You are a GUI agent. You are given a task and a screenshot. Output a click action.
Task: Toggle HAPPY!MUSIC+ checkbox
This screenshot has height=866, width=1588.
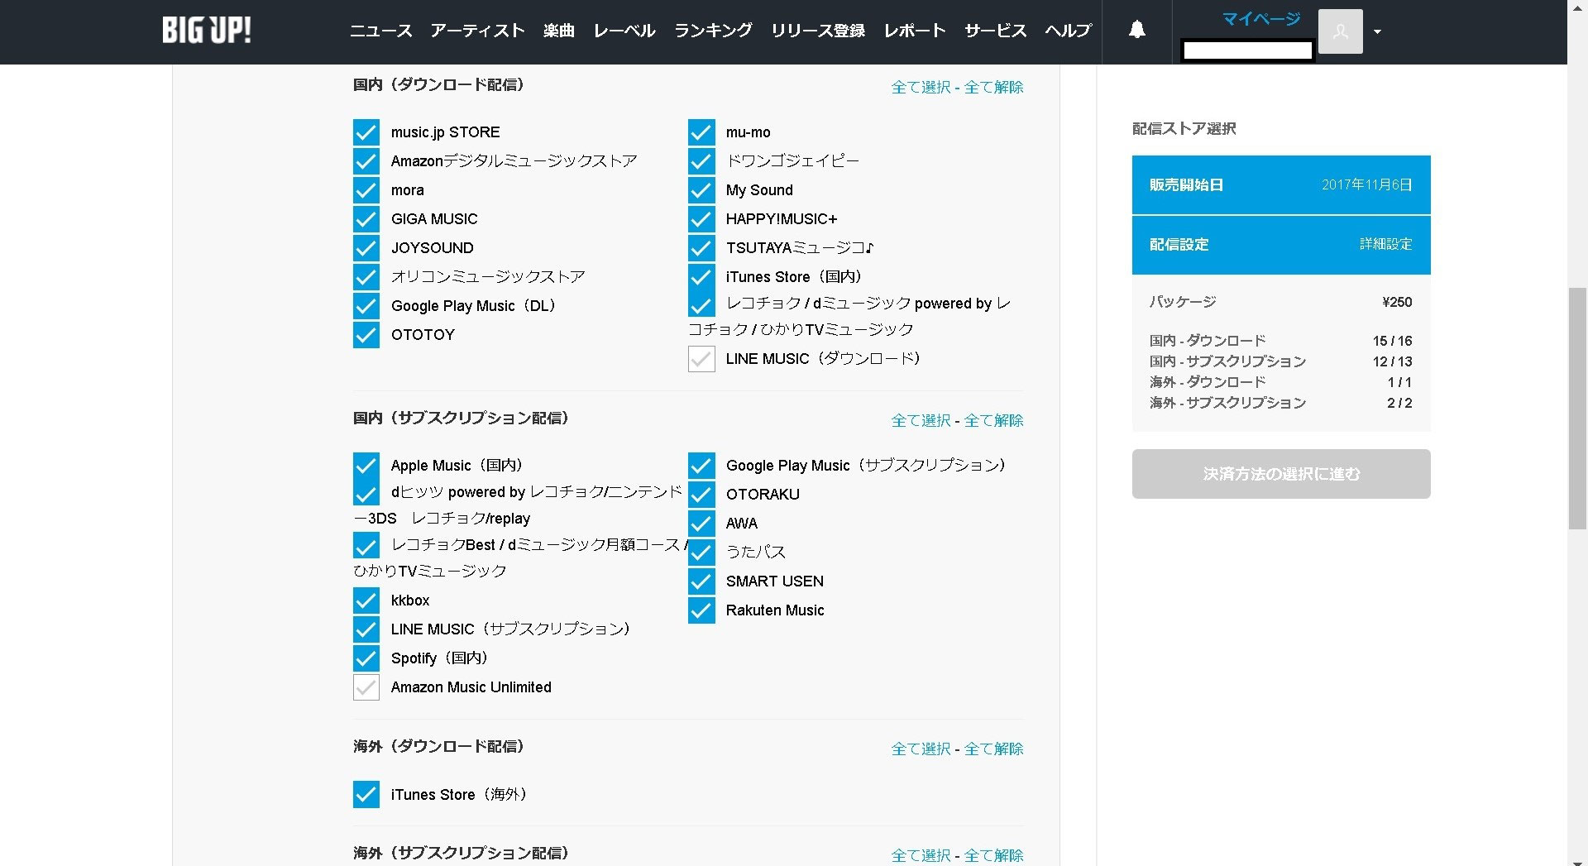tap(701, 219)
